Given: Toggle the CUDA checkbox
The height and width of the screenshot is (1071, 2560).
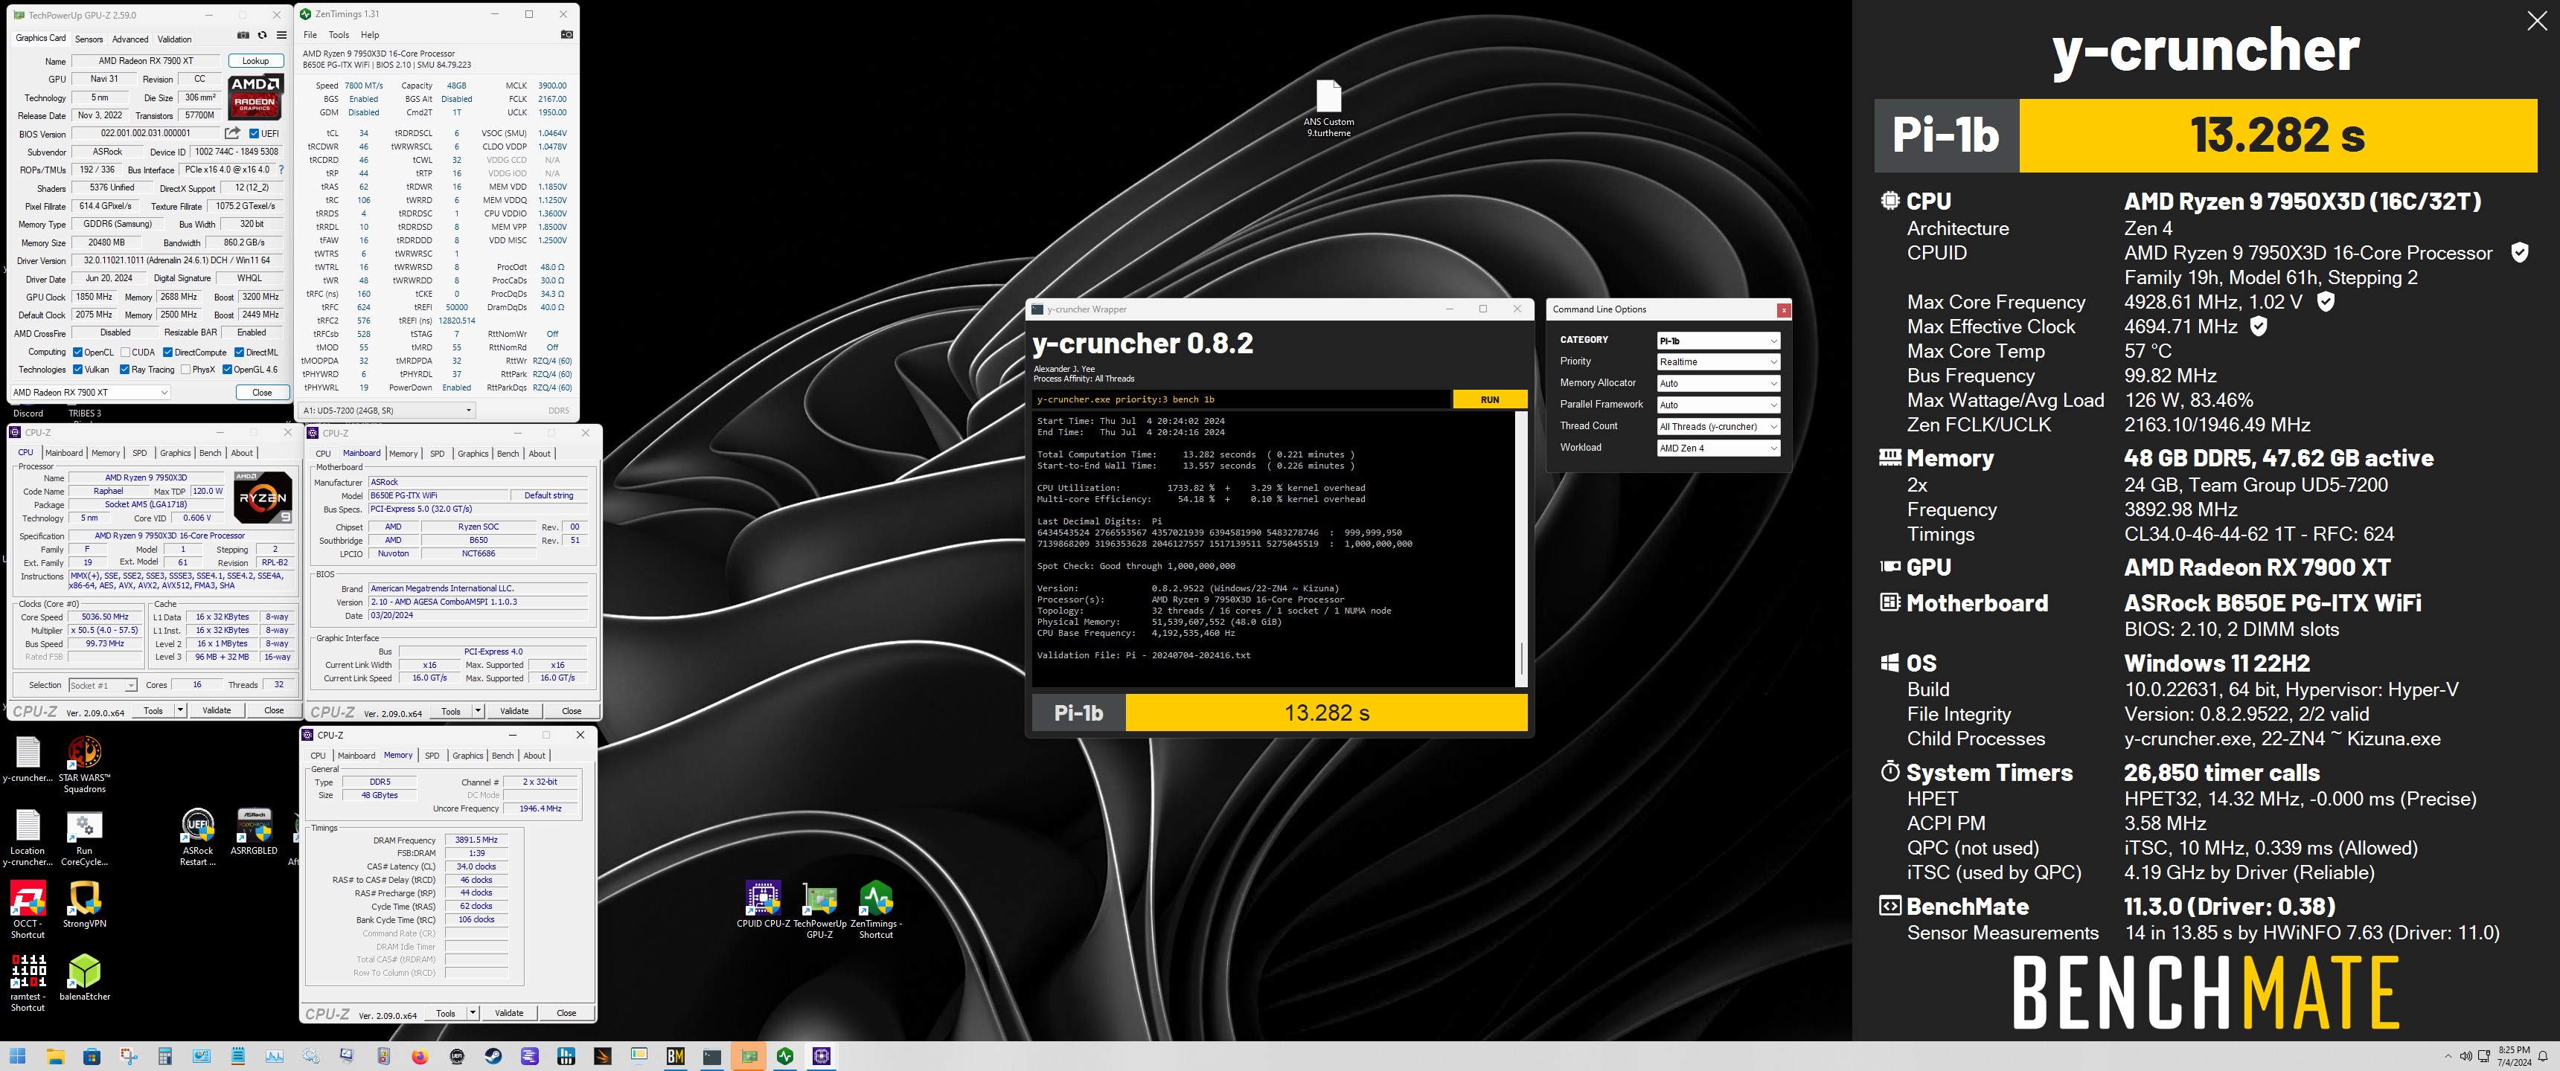Looking at the screenshot, I should (x=125, y=352).
